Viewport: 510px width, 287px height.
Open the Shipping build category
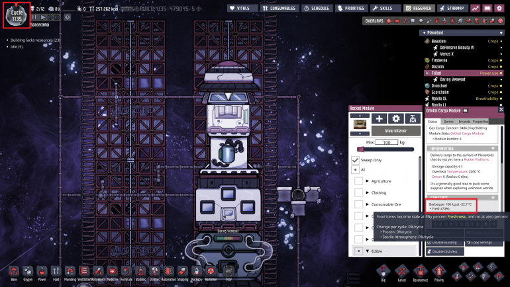click(182, 271)
